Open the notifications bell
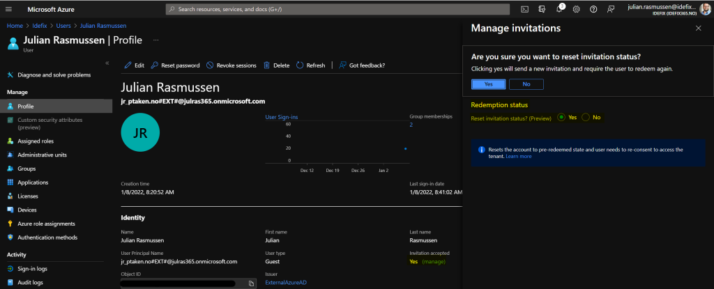The width and height of the screenshot is (714, 289). pos(560,9)
